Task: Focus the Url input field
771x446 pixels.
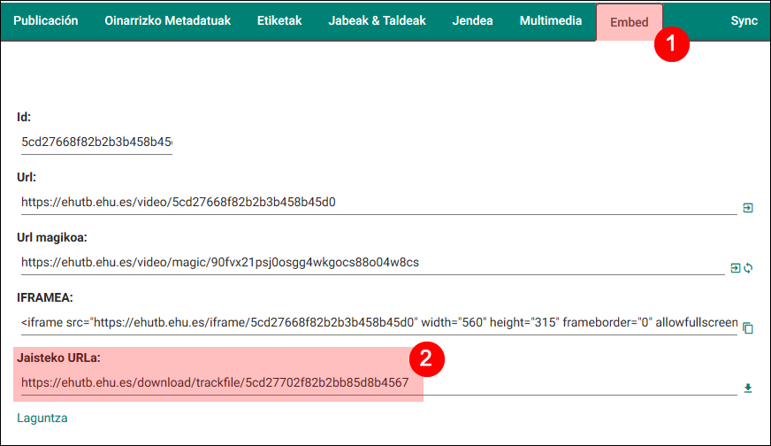Action: [371, 203]
